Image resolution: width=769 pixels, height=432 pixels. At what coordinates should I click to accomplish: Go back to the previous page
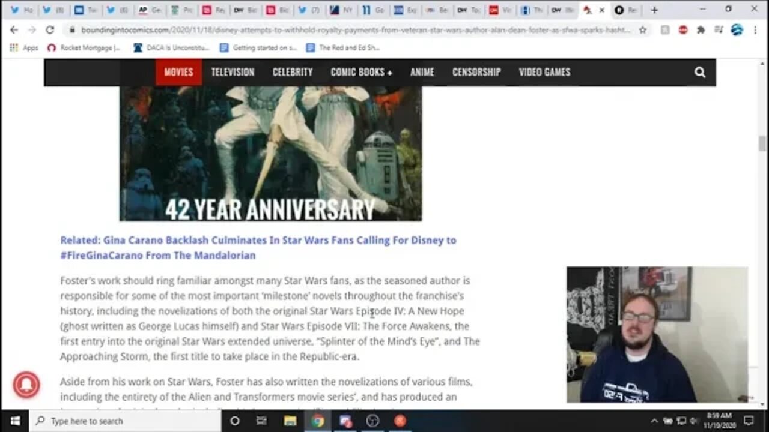coord(14,29)
